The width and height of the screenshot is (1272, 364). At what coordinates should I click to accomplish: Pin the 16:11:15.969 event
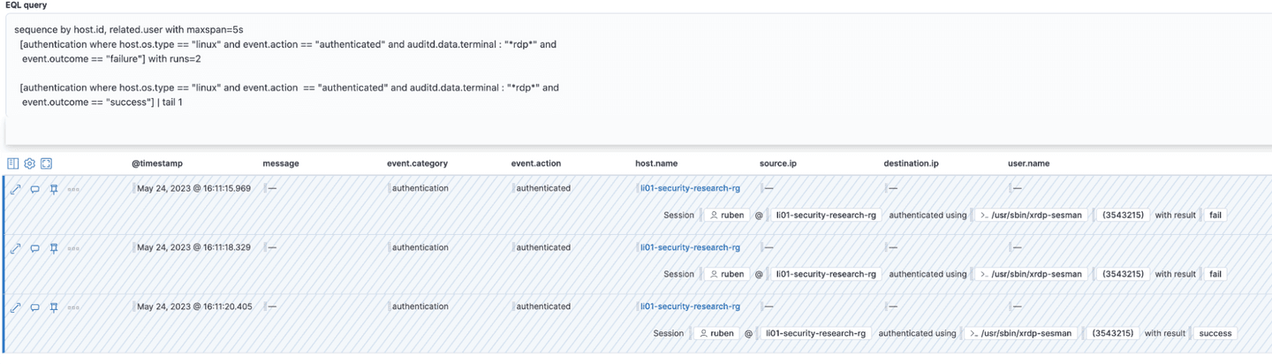tap(54, 189)
